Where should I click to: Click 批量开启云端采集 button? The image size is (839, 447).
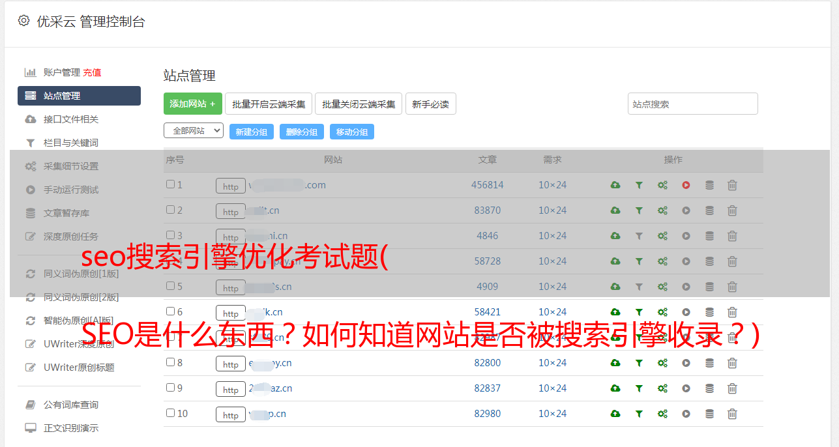point(269,104)
